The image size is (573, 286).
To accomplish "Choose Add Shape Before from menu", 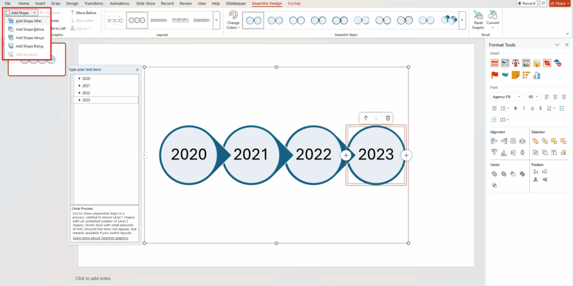I will point(29,29).
